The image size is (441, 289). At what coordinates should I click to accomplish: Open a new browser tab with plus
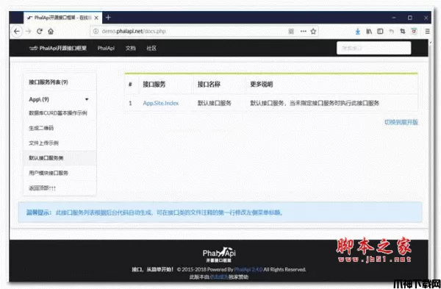[x=108, y=18]
